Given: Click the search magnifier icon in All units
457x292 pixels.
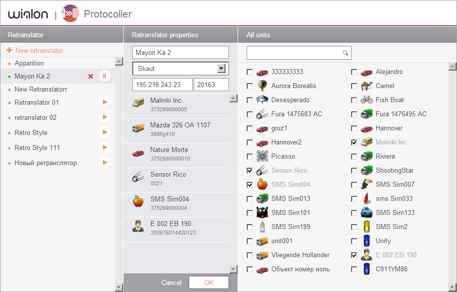Looking at the screenshot, I should point(346,53).
